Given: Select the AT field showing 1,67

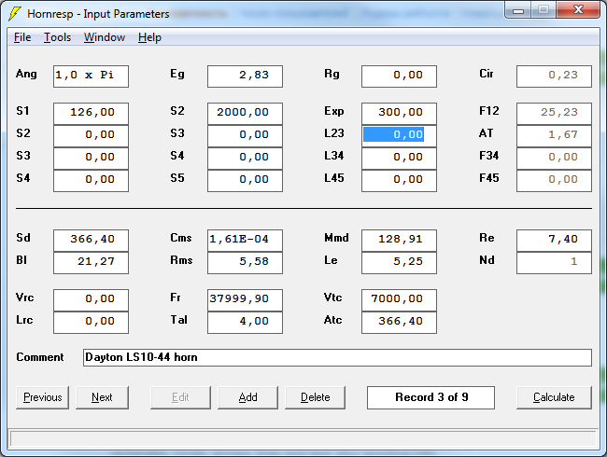Looking at the screenshot, I should pos(554,136).
